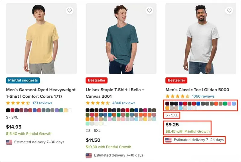Viewport: 241px width, 162px height.
Task: Open the 173 reviews link
Action: click(x=42, y=103)
